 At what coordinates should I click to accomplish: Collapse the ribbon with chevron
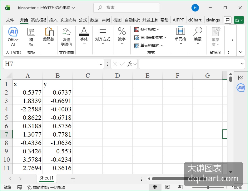coord(241,52)
